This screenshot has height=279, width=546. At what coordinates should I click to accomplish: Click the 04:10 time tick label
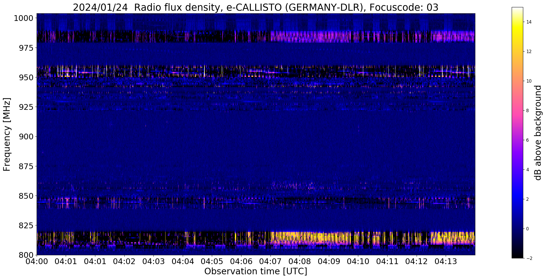[358, 261]
